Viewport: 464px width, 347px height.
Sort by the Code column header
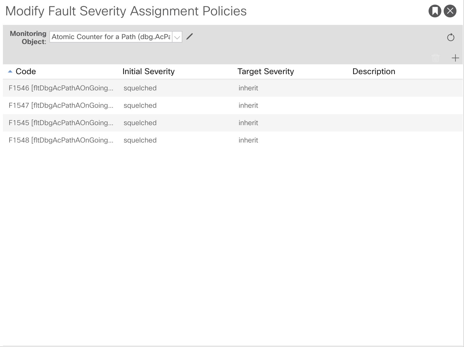tap(26, 72)
